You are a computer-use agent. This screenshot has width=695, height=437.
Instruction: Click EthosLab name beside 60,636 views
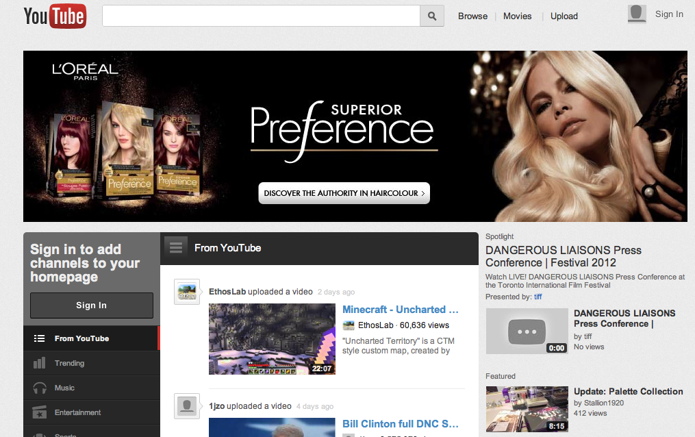click(375, 325)
